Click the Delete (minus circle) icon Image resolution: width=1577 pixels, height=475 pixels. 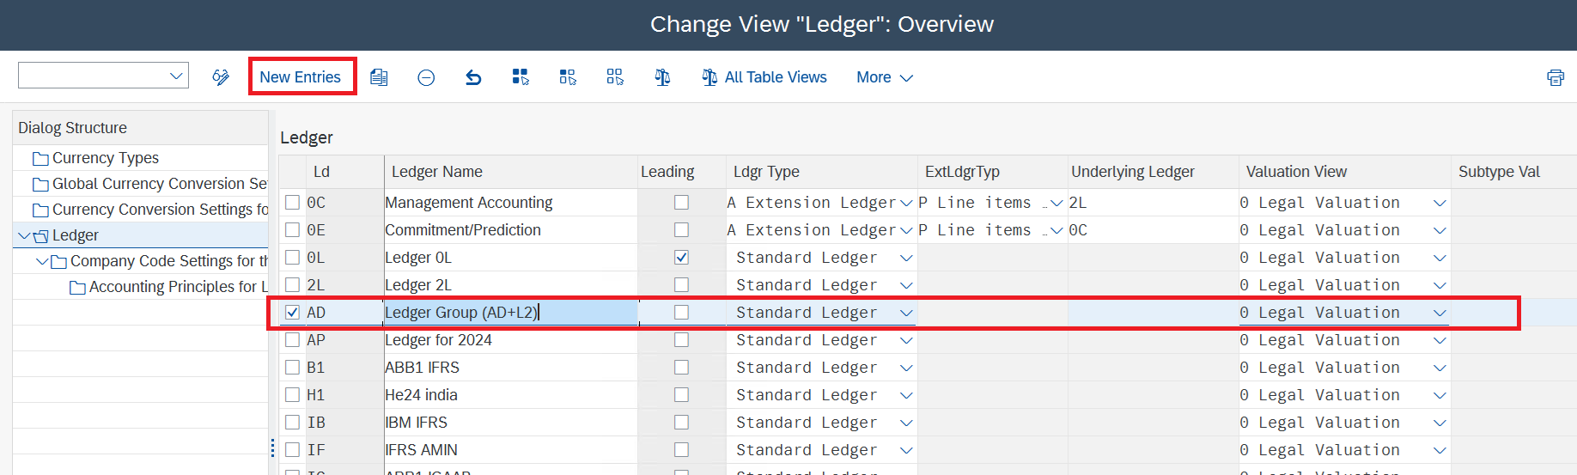click(x=426, y=77)
